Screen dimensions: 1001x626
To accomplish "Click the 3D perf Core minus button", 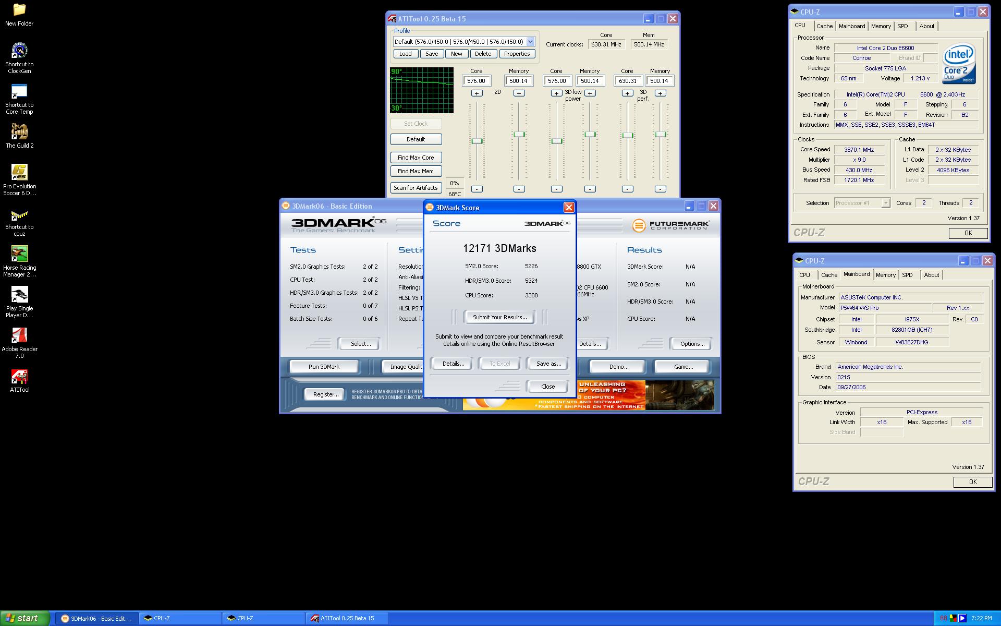I will pos(627,189).
